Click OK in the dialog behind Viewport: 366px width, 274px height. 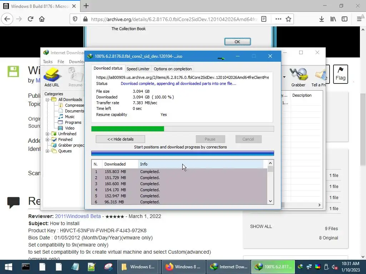coord(237,42)
